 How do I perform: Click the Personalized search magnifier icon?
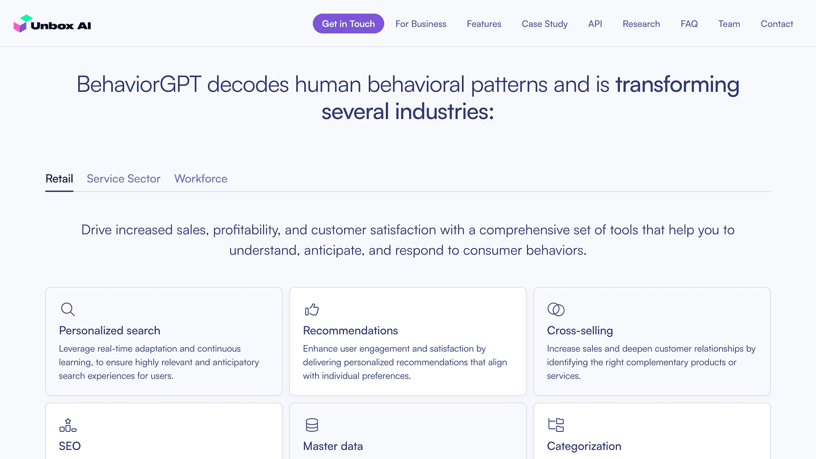tap(67, 309)
